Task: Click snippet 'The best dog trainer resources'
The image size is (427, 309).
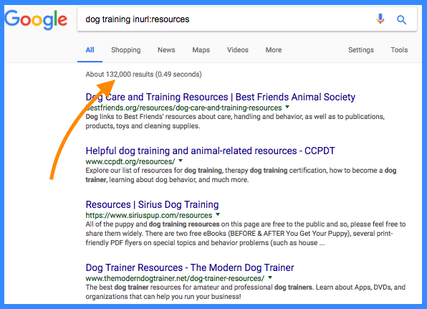Action: tap(245, 292)
